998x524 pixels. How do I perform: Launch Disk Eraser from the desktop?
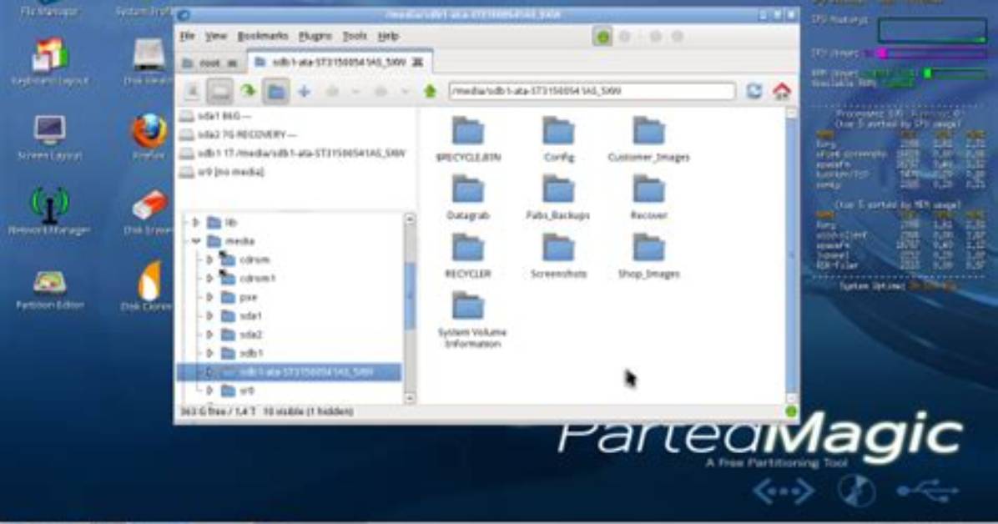(149, 213)
